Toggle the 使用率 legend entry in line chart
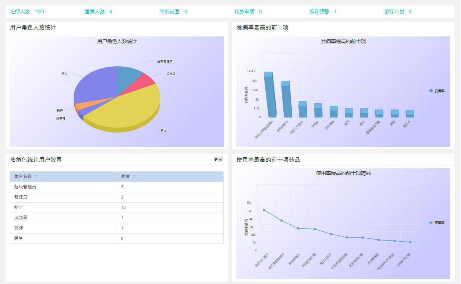This screenshot has height=284, width=461. (x=437, y=223)
